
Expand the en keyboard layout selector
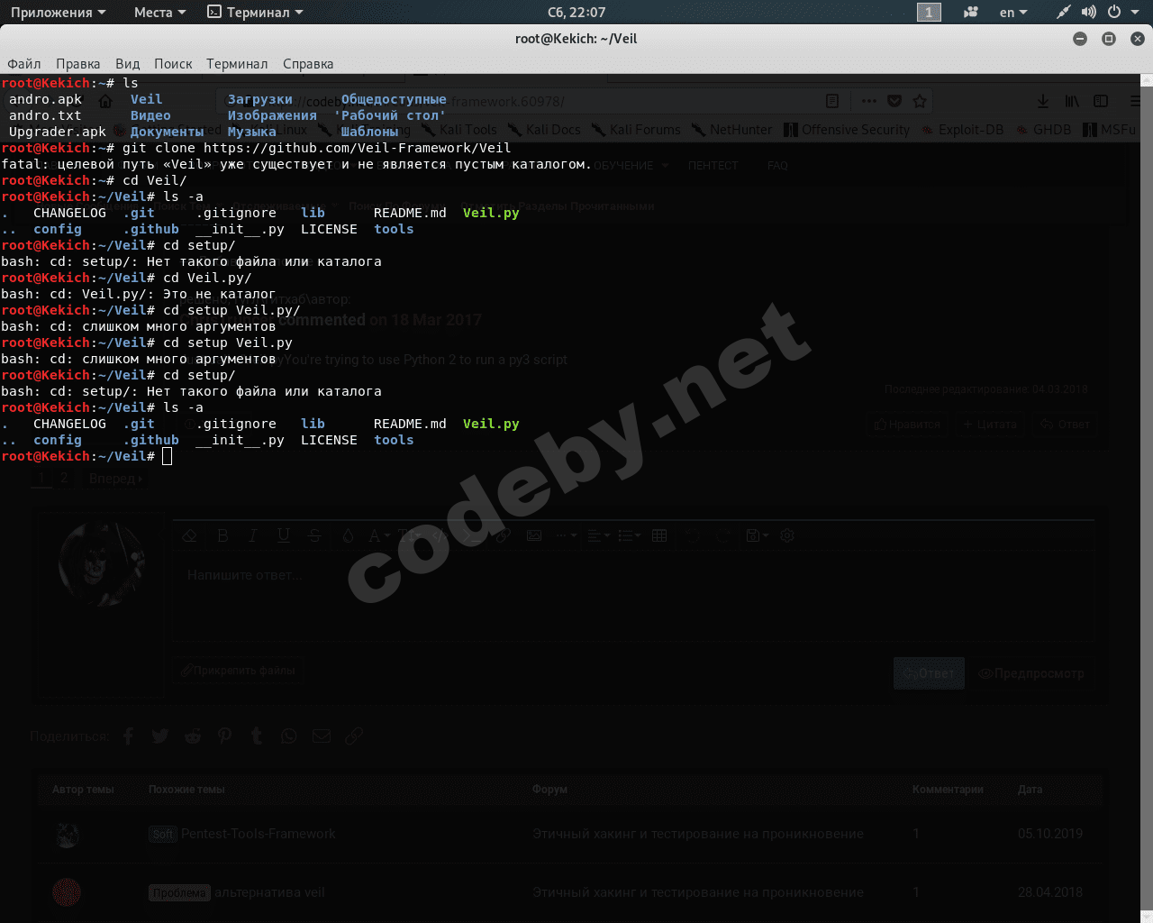[1012, 12]
